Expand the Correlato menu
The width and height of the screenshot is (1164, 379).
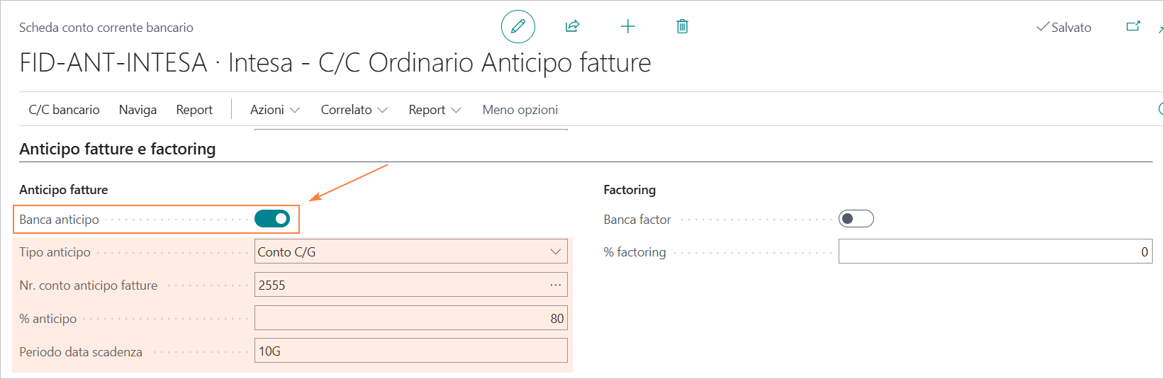[354, 110]
